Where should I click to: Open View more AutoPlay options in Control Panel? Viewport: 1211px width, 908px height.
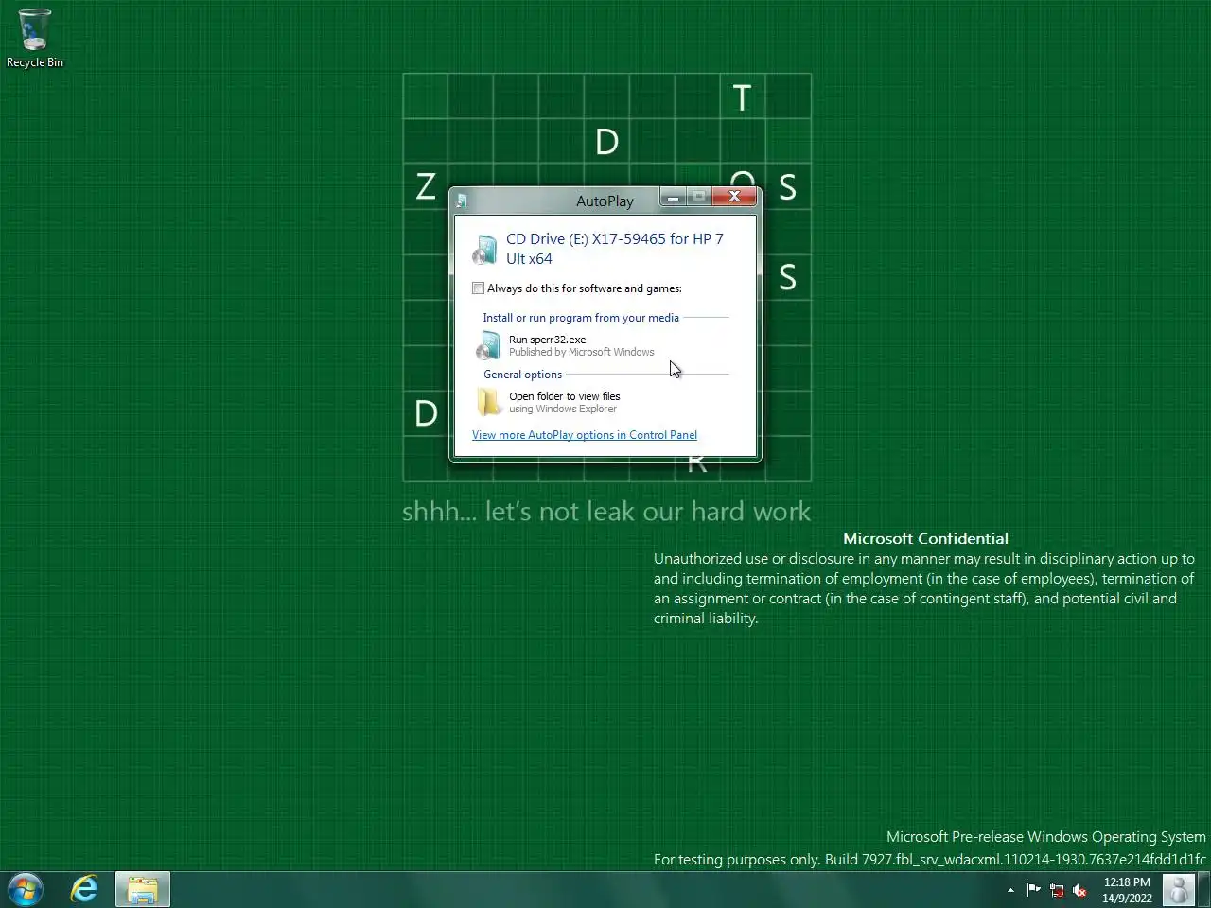click(x=585, y=435)
